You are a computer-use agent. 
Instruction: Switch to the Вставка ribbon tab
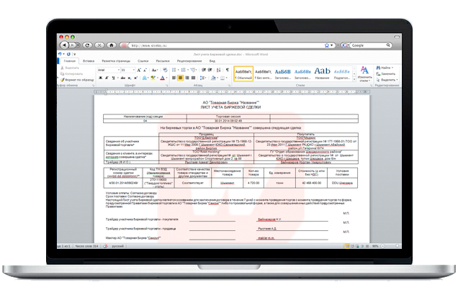click(89, 61)
